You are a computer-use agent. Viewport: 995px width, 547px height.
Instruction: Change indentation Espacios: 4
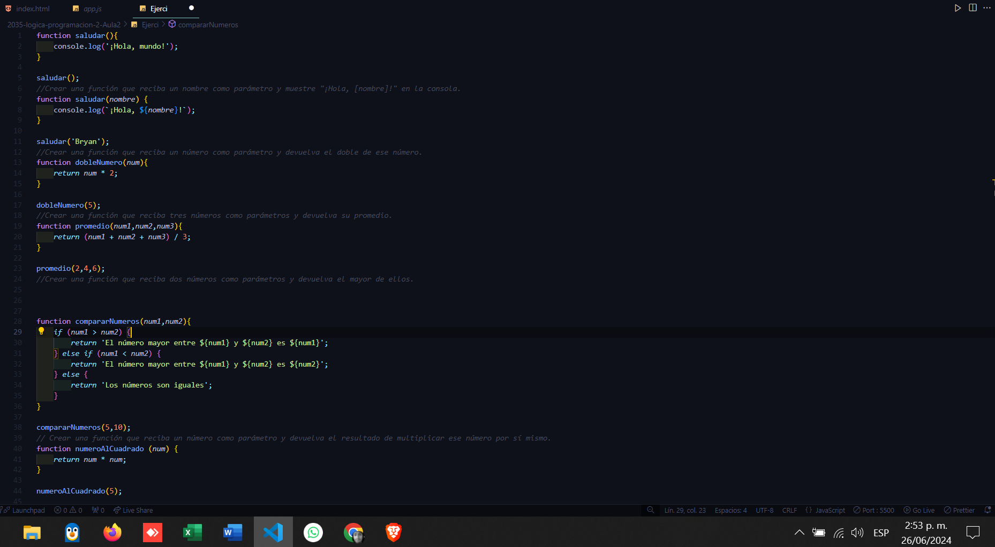coord(730,510)
